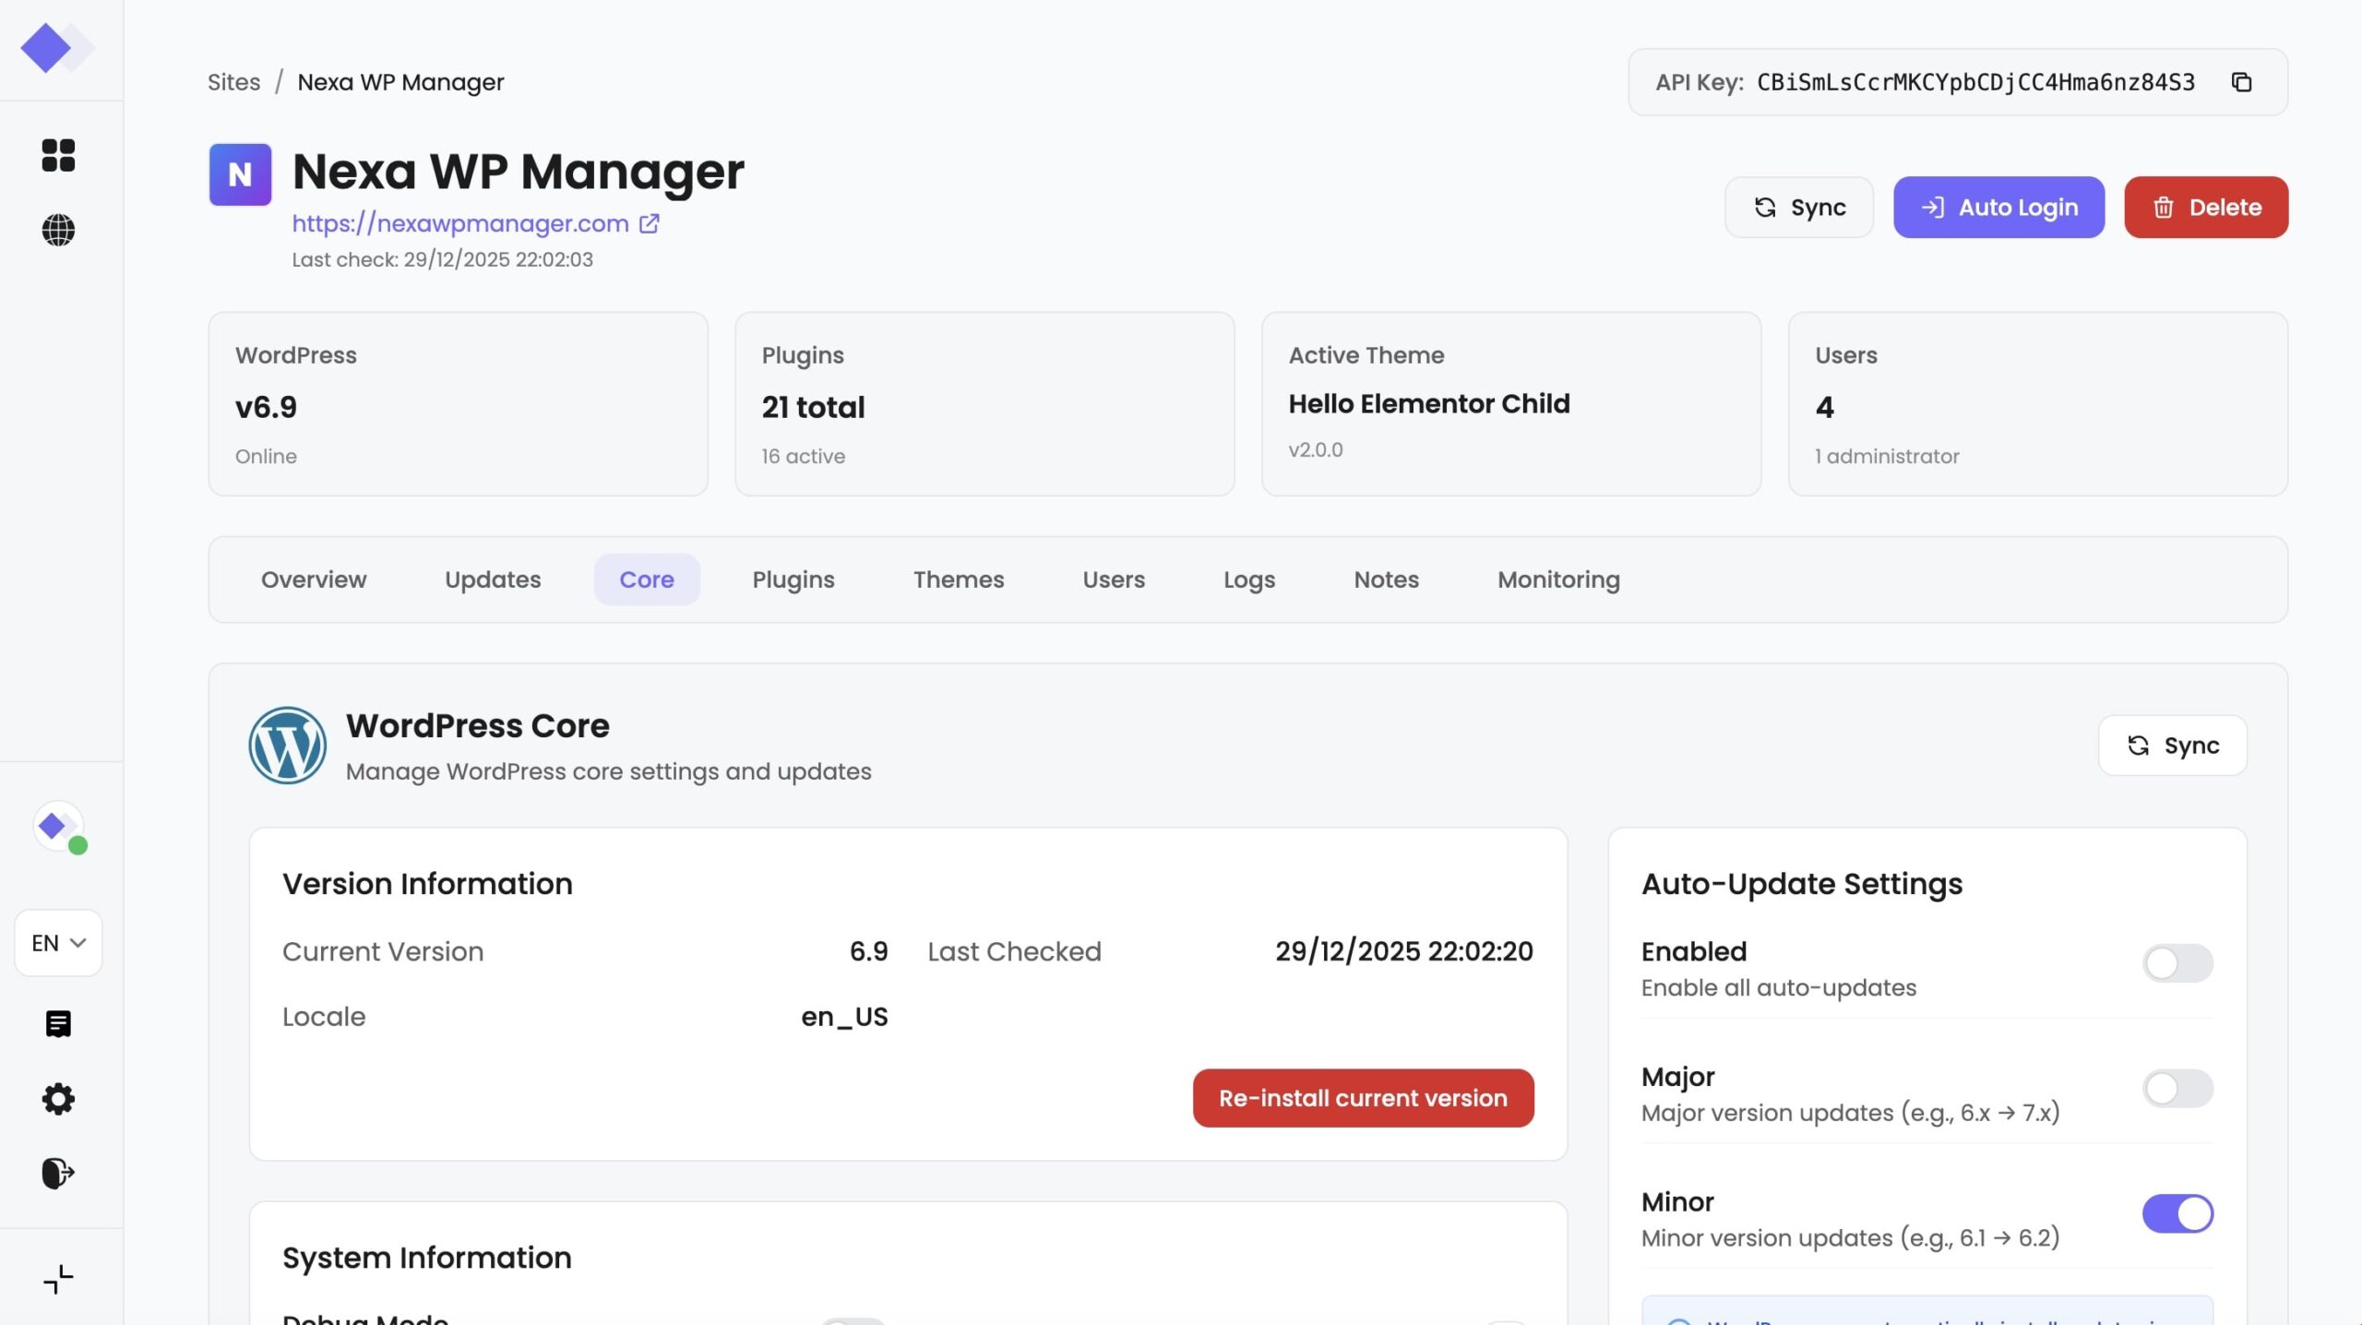Switch to the Monitoring tab
This screenshot has width=2362, height=1325.
tap(1557, 579)
